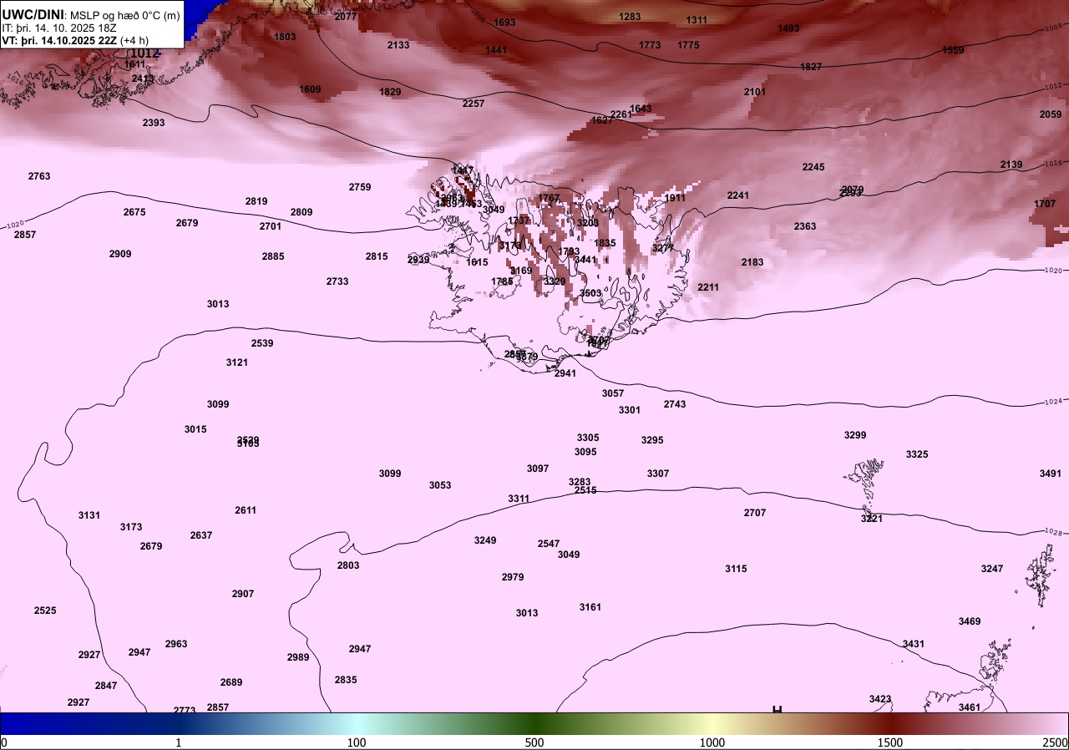
Task: Click the 2989 value
Action: tap(298, 657)
